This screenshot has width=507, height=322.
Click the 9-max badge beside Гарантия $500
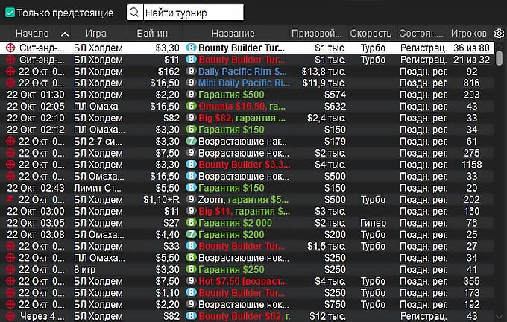coord(191,94)
